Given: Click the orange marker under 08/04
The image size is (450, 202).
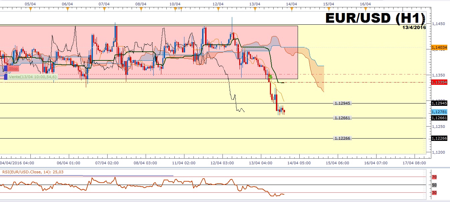Looking at the screenshot, I should coord(141,9).
